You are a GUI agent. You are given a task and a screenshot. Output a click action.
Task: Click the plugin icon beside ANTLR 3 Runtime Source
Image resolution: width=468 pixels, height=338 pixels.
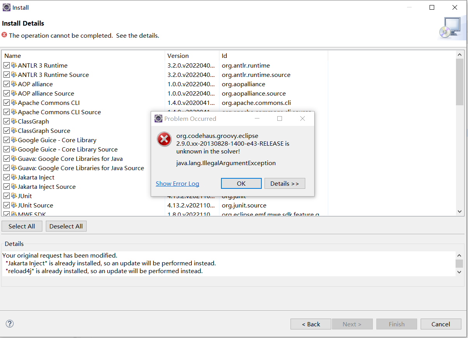(14, 75)
